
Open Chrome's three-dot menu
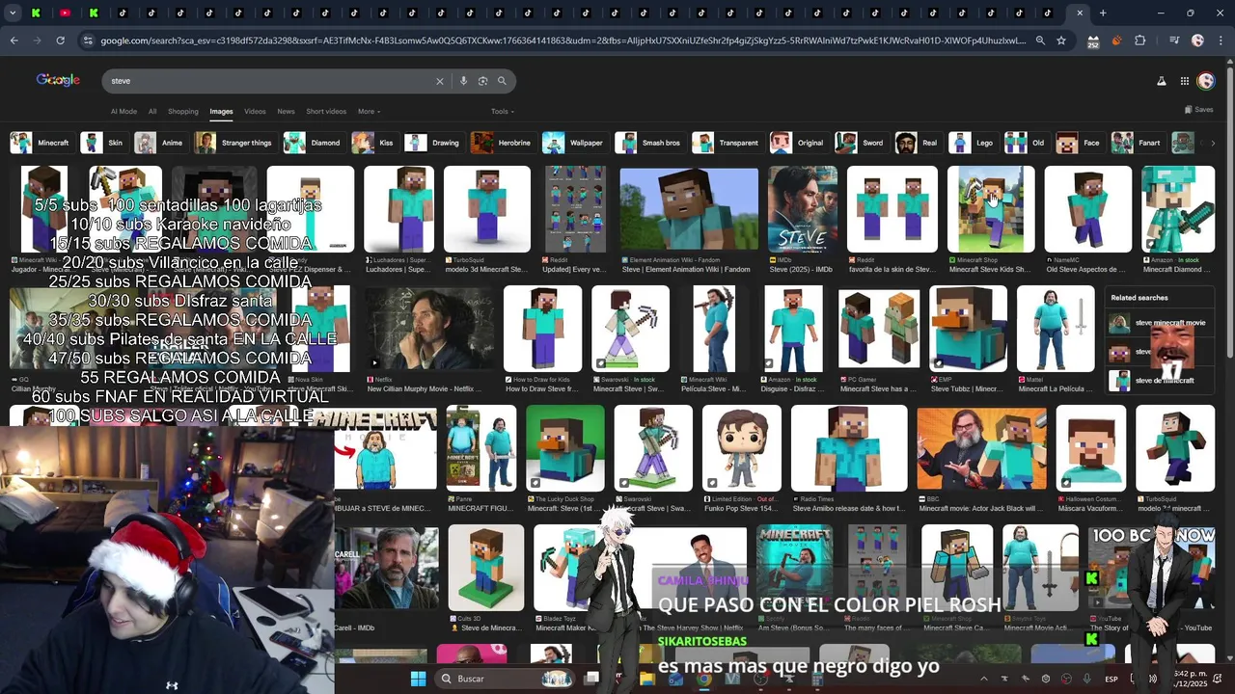[x=1220, y=40]
